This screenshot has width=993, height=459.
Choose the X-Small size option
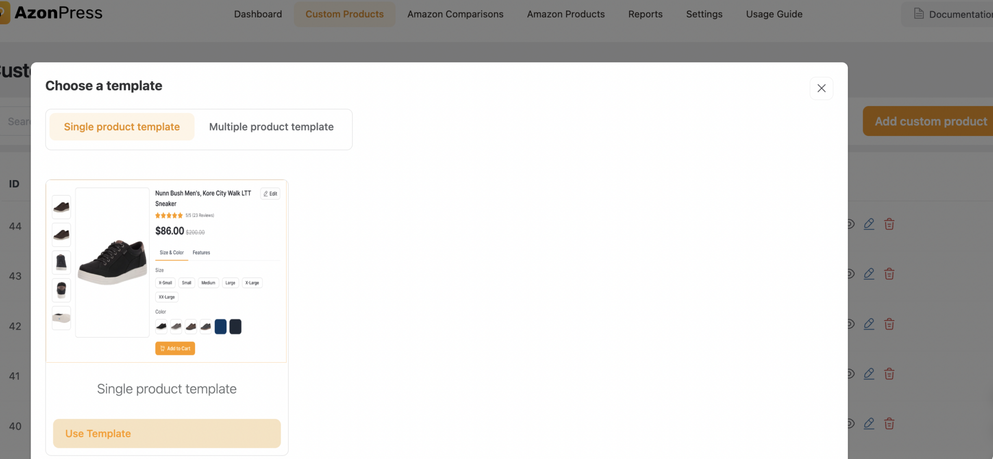pyautogui.click(x=165, y=283)
